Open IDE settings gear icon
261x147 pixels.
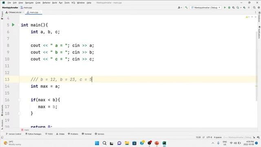(x=259, y=7)
